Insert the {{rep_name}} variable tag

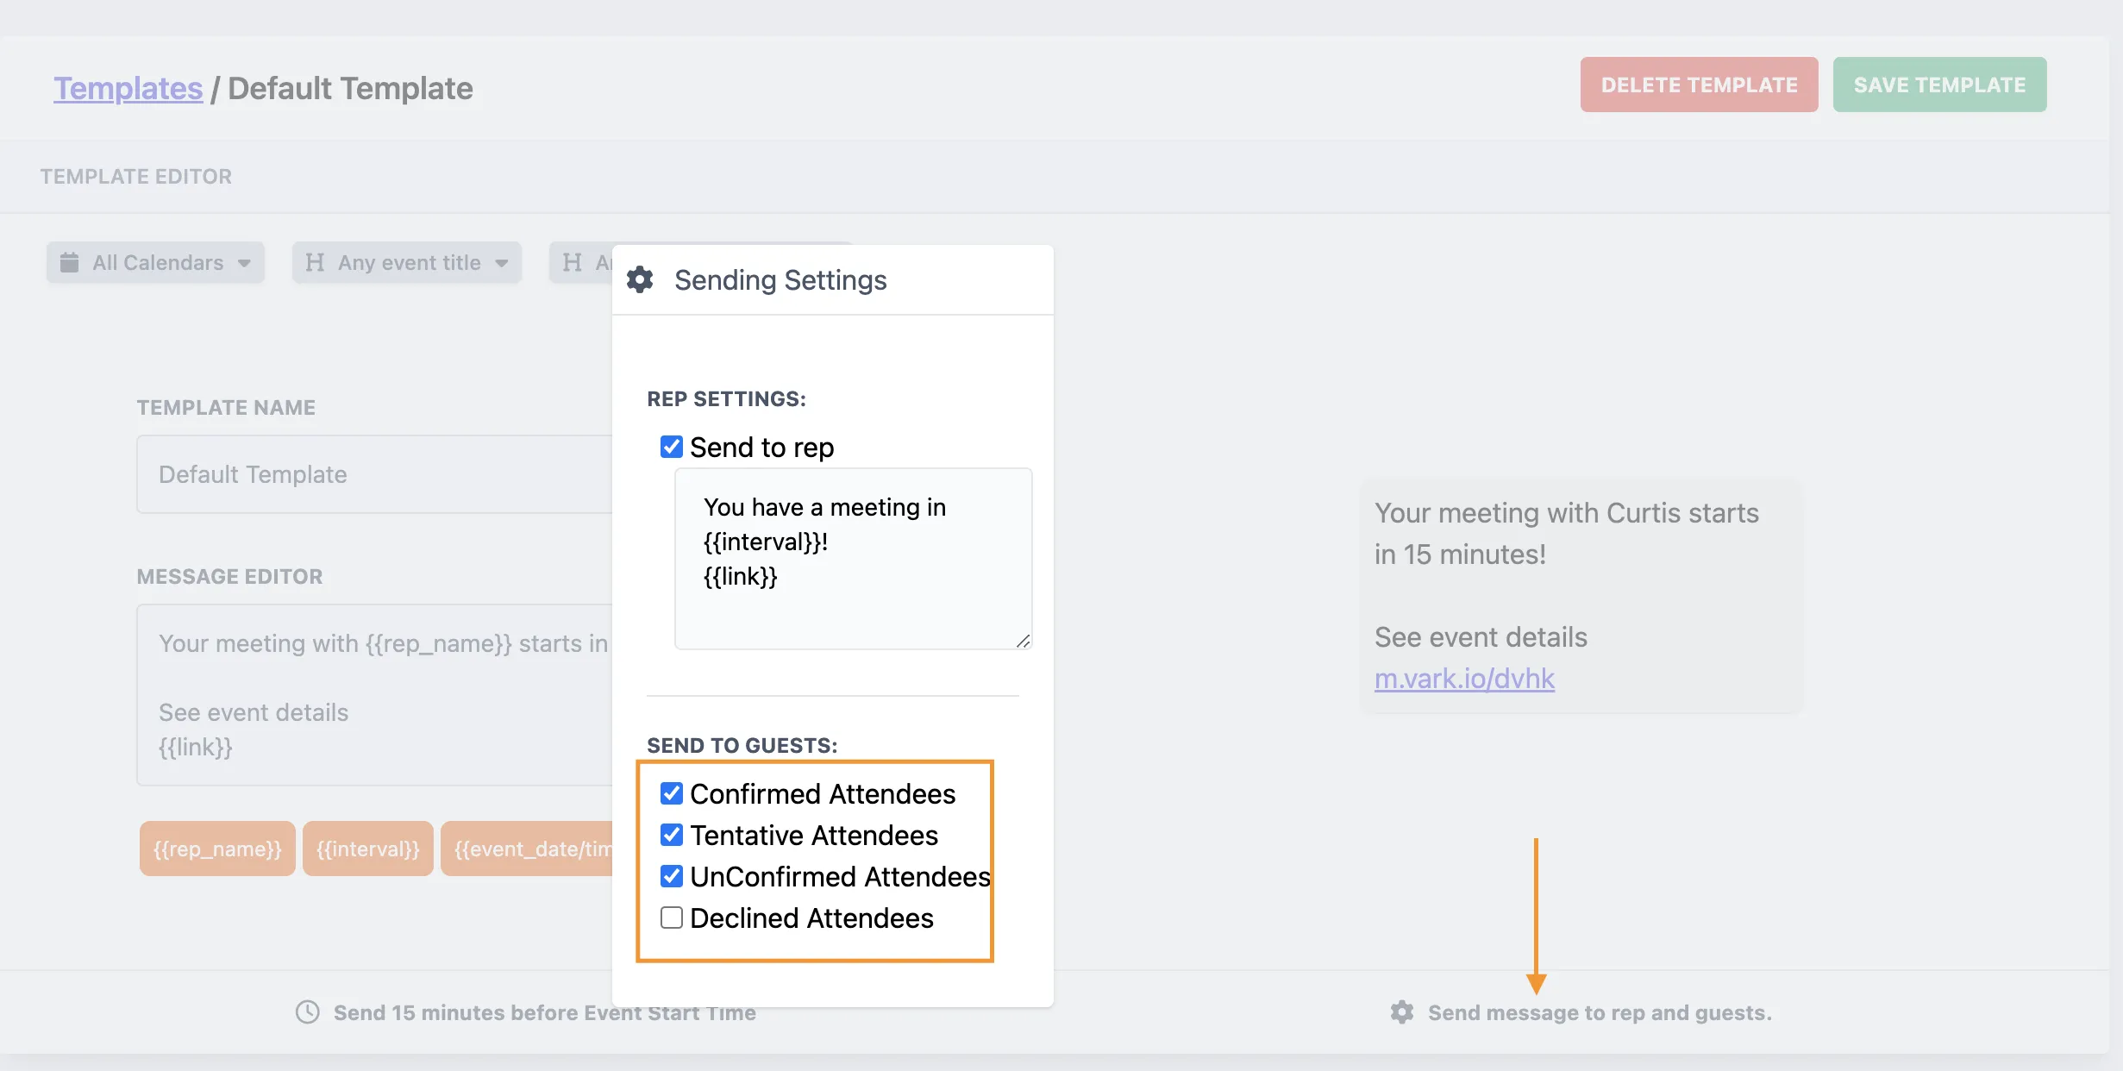tap(217, 849)
